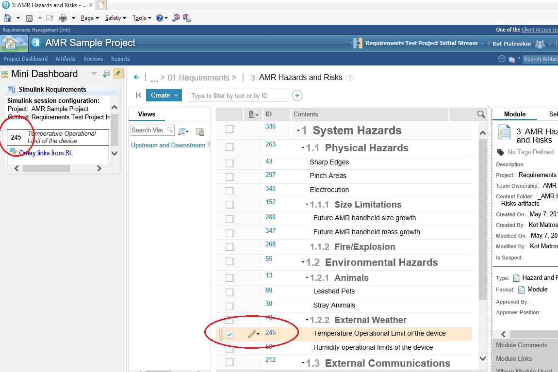Click the Simulink widget vertical scrollbar thumb
The width and height of the screenshot is (558, 372).
click(114, 130)
